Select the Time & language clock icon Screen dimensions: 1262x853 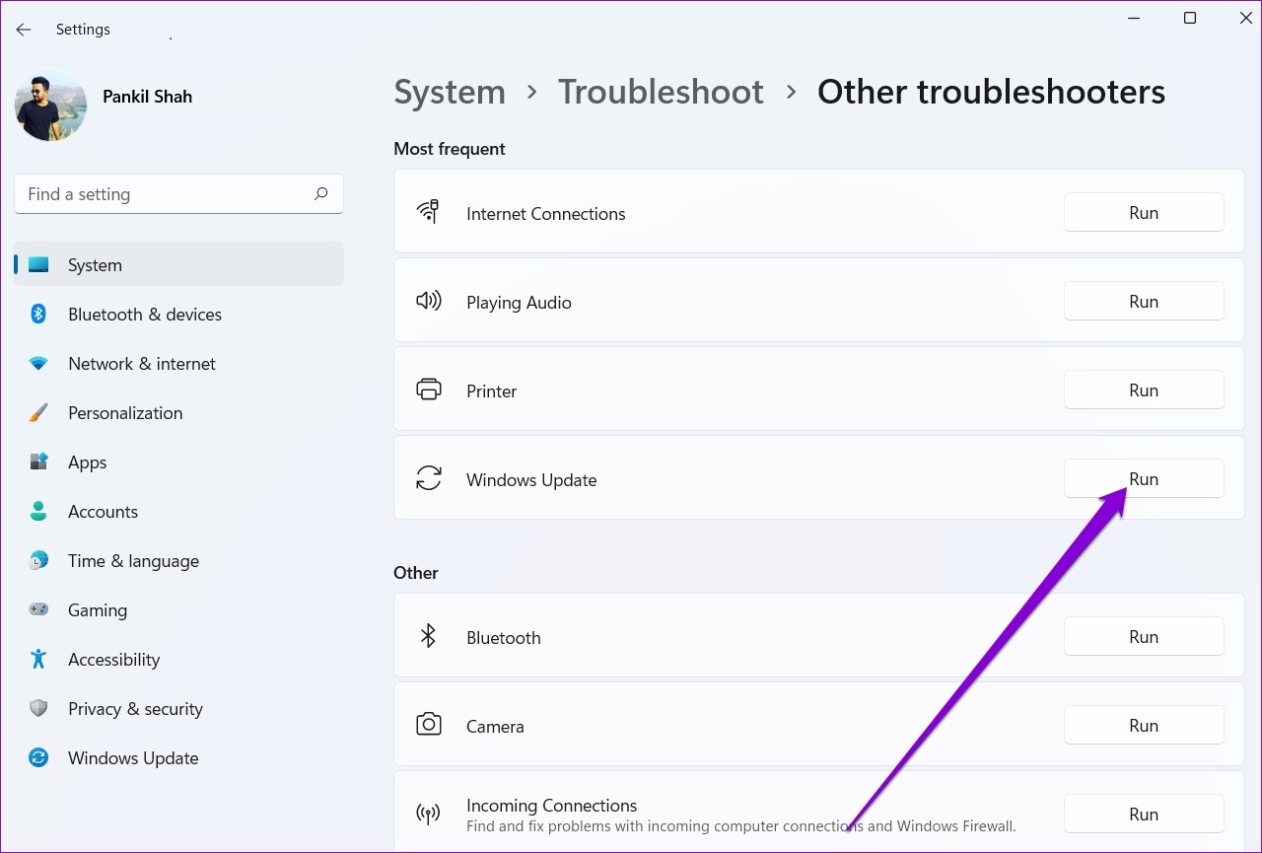(x=38, y=561)
